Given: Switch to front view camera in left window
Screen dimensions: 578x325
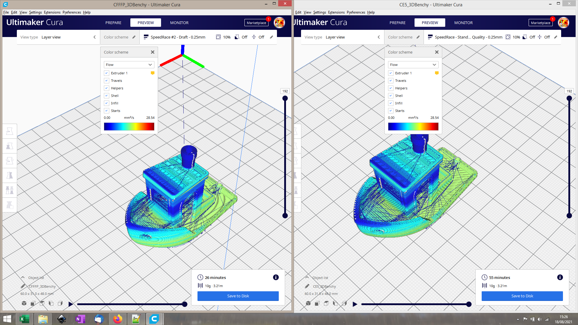Looking at the screenshot, I should [x=33, y=303].
